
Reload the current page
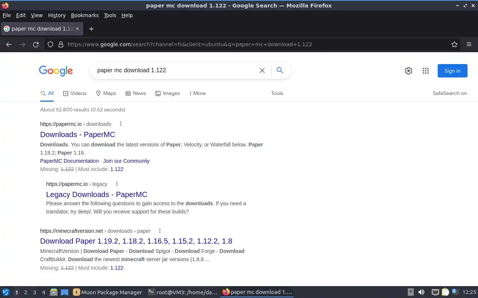36,44
